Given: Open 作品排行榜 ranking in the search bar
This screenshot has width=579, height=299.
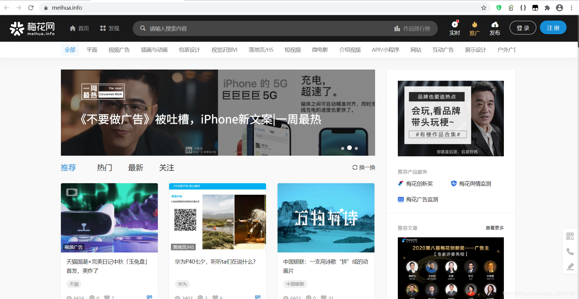Looking at the screenshot, I should (x=412, y=28).
